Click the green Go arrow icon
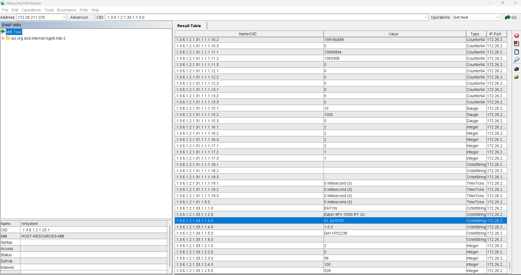The height and width of the screenshot is (275, 521). pyautogui.click(x=507, y=17)
